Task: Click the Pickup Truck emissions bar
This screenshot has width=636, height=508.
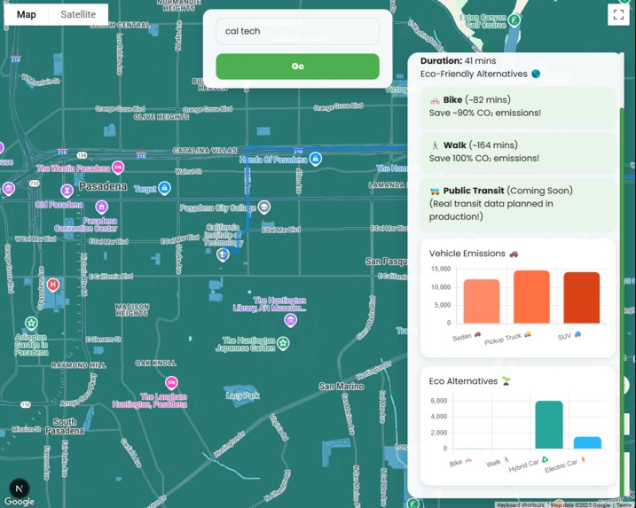Action: pyautogui.click(x=531, y=297)
